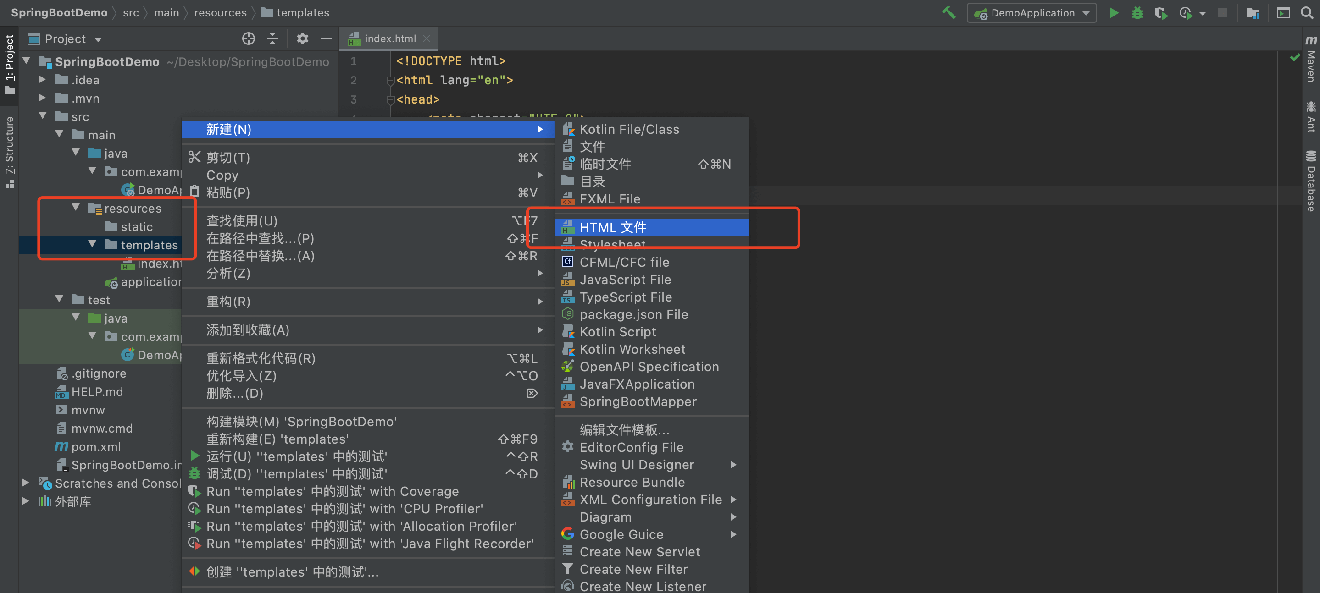This screenshot has width=1320, height=593.
Task: Collapse all in Project panel
Action: [x=272, y=38]
